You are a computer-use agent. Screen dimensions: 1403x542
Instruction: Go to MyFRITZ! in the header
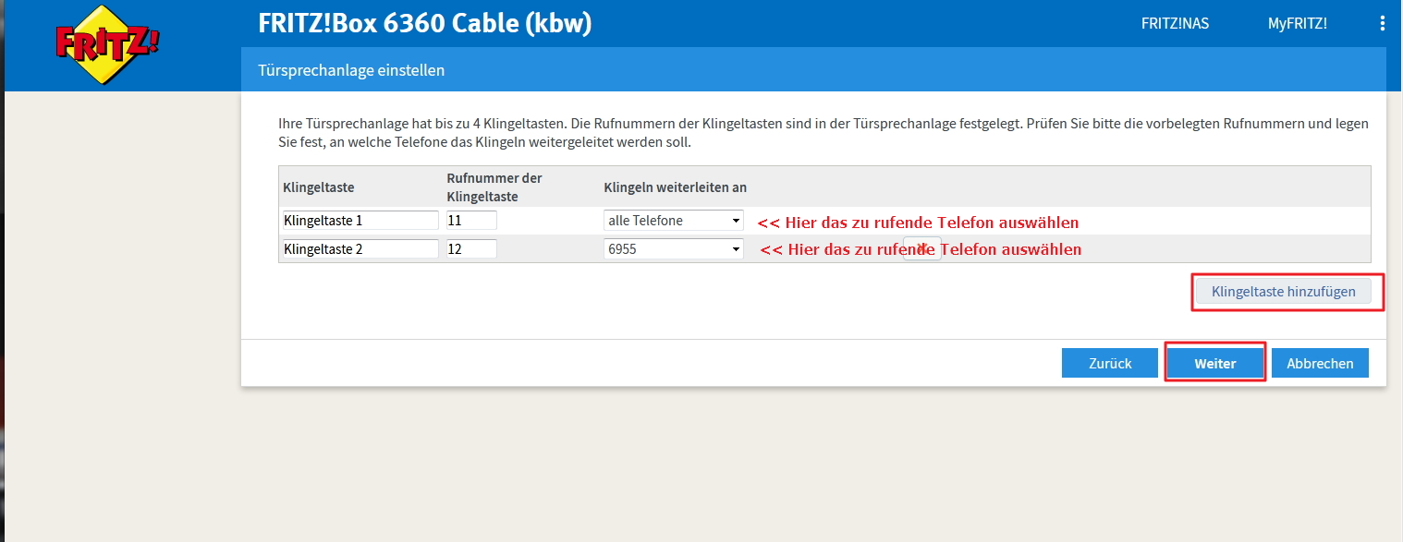click(1297, 24)
